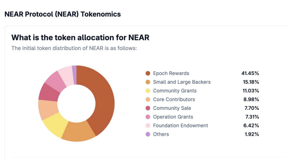Click the Operation Grants legend color dot
This screenshot has height=160, width=301.
pyautogui.click(x=148, y=117)
